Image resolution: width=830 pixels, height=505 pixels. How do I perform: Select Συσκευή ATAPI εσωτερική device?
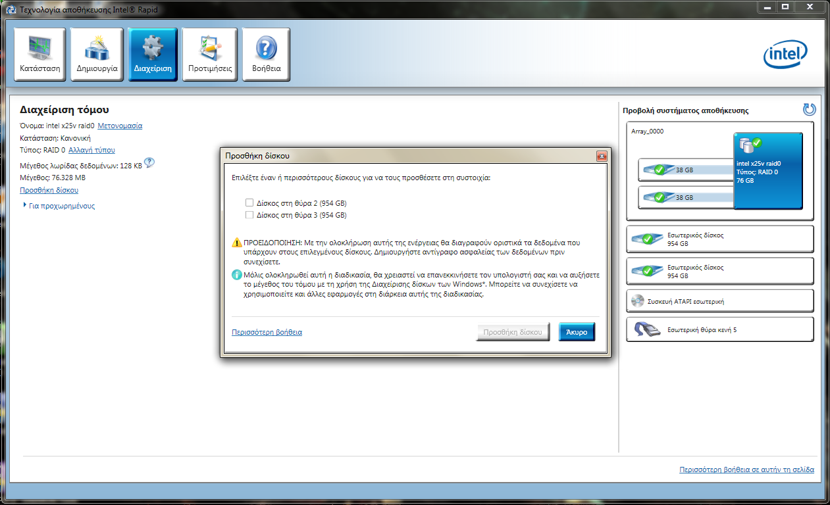tap(720, 301)
